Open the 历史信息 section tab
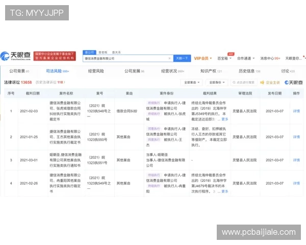306x245 pixels. (x=249, y=71)
